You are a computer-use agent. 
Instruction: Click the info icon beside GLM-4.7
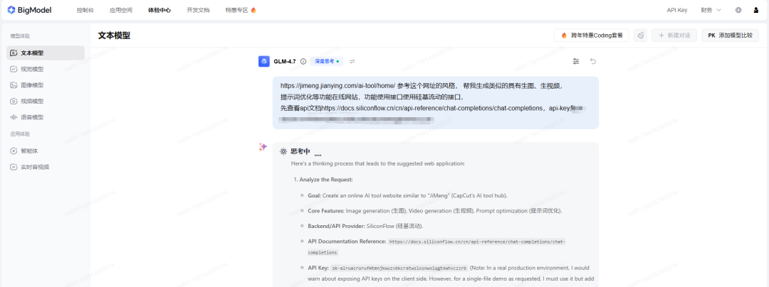(x=303, y=62)
